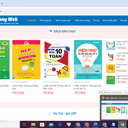Open the Chiến Thuật Ôn Tập Ngữ Văn title link

[x=88, y=87]
